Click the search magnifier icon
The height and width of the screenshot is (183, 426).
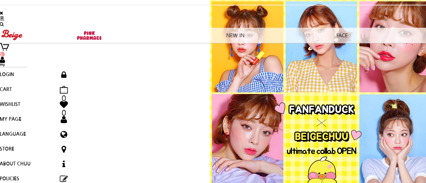coord(2,24)
